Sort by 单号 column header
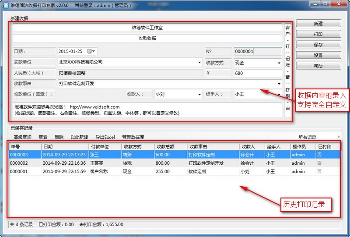The height and width of the screenshot is (237, 350). point(25,147)
